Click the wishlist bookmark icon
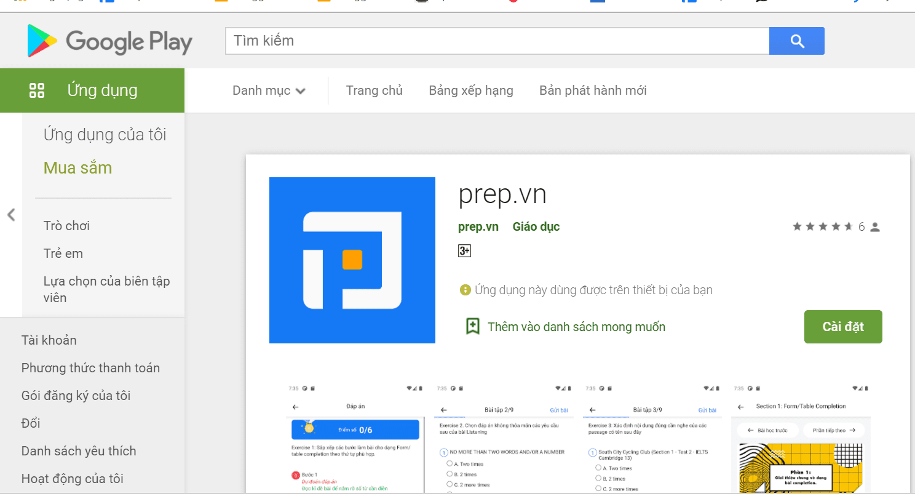915x496 pixels. pos(472,327)
